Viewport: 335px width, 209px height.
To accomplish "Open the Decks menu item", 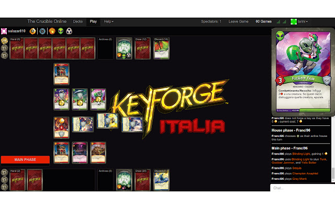I will (x=78, y=21).
